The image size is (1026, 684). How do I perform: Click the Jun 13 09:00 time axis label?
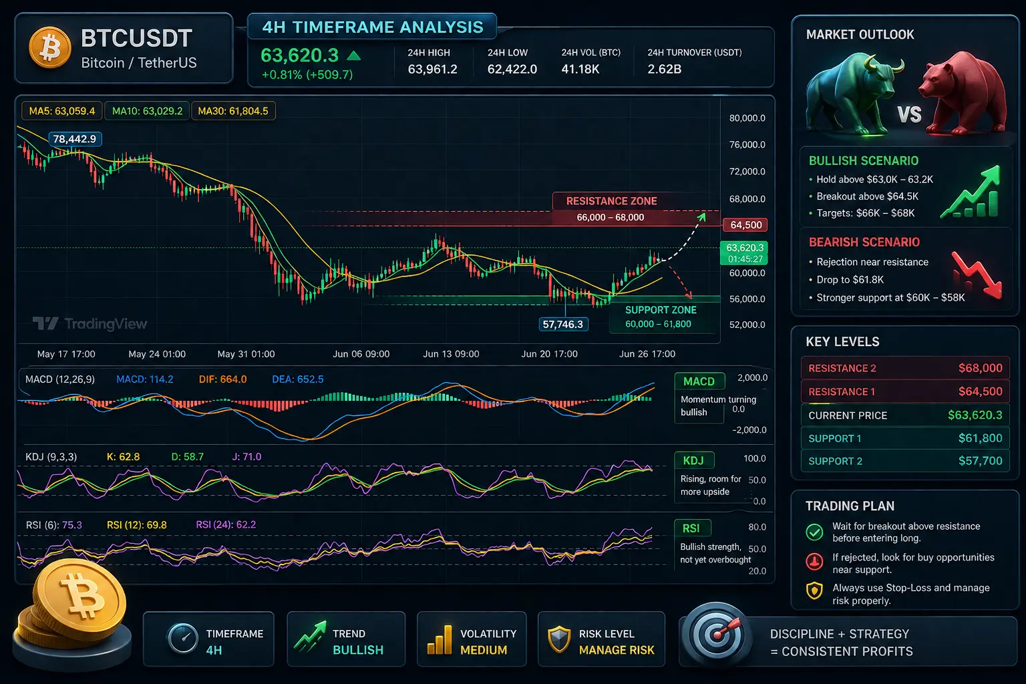click(451, 354)
